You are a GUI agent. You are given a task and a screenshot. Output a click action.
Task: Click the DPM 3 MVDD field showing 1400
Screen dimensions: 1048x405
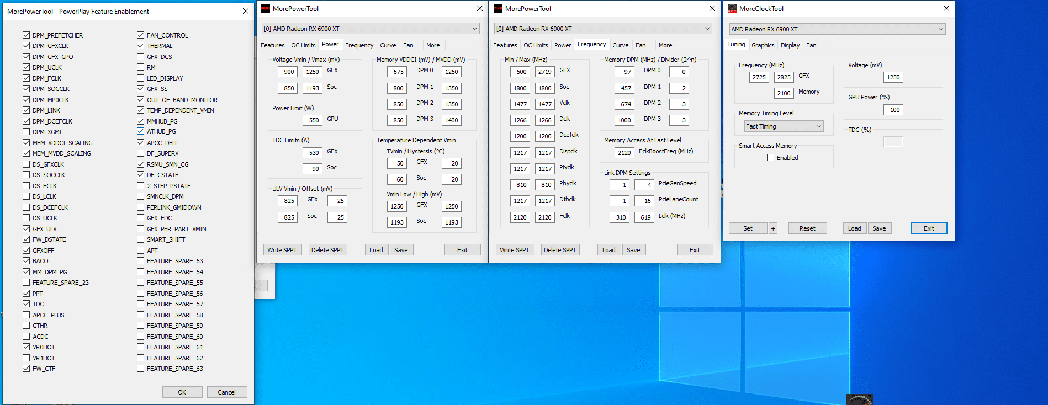click(x=452, y=120)
